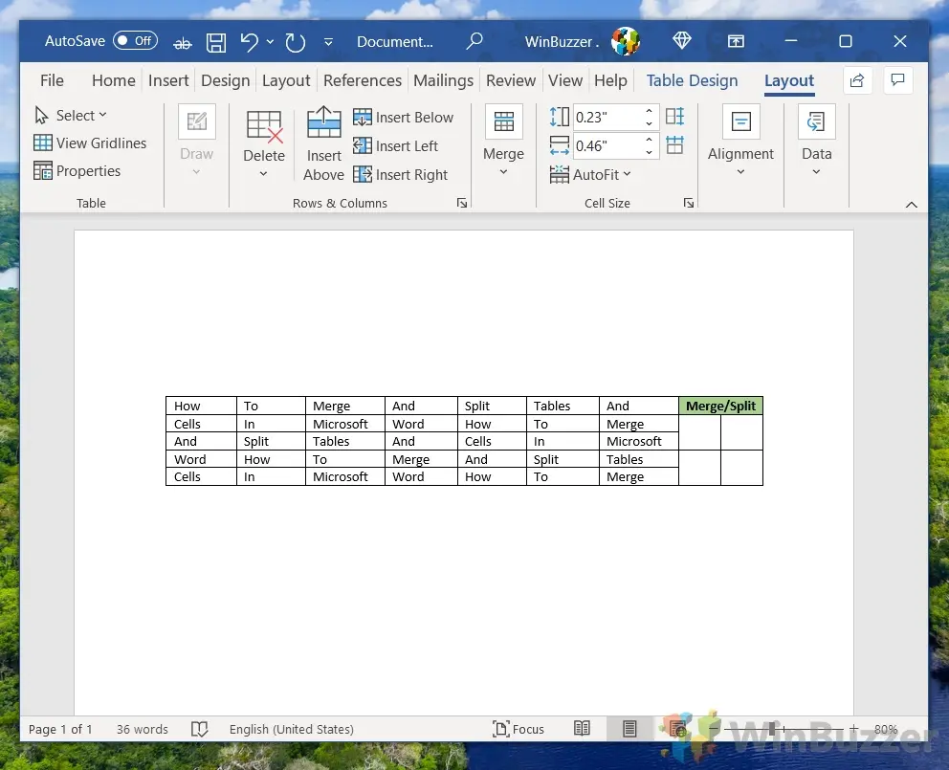Expand the Delete dropdown

(264, 174)
